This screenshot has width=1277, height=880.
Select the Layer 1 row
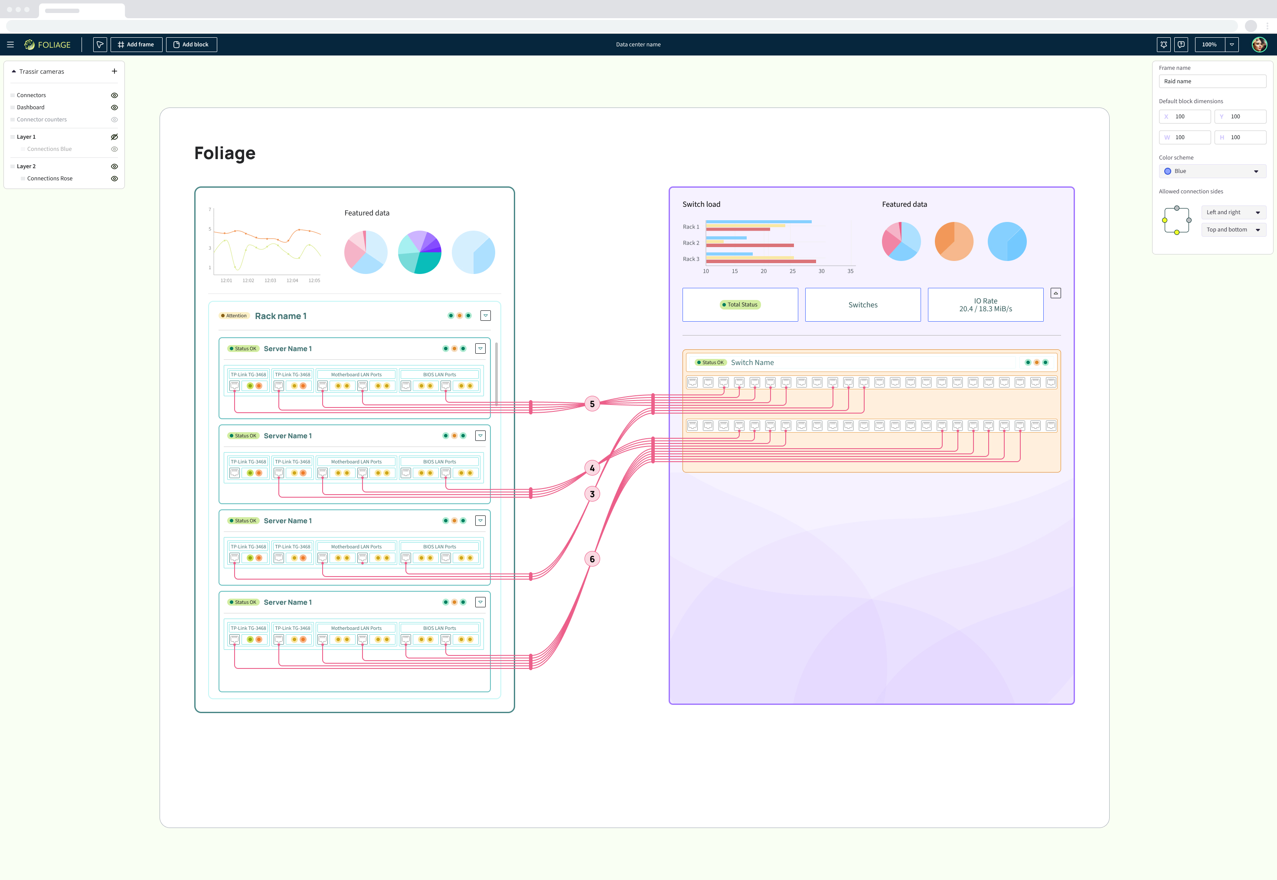point(64,137)
